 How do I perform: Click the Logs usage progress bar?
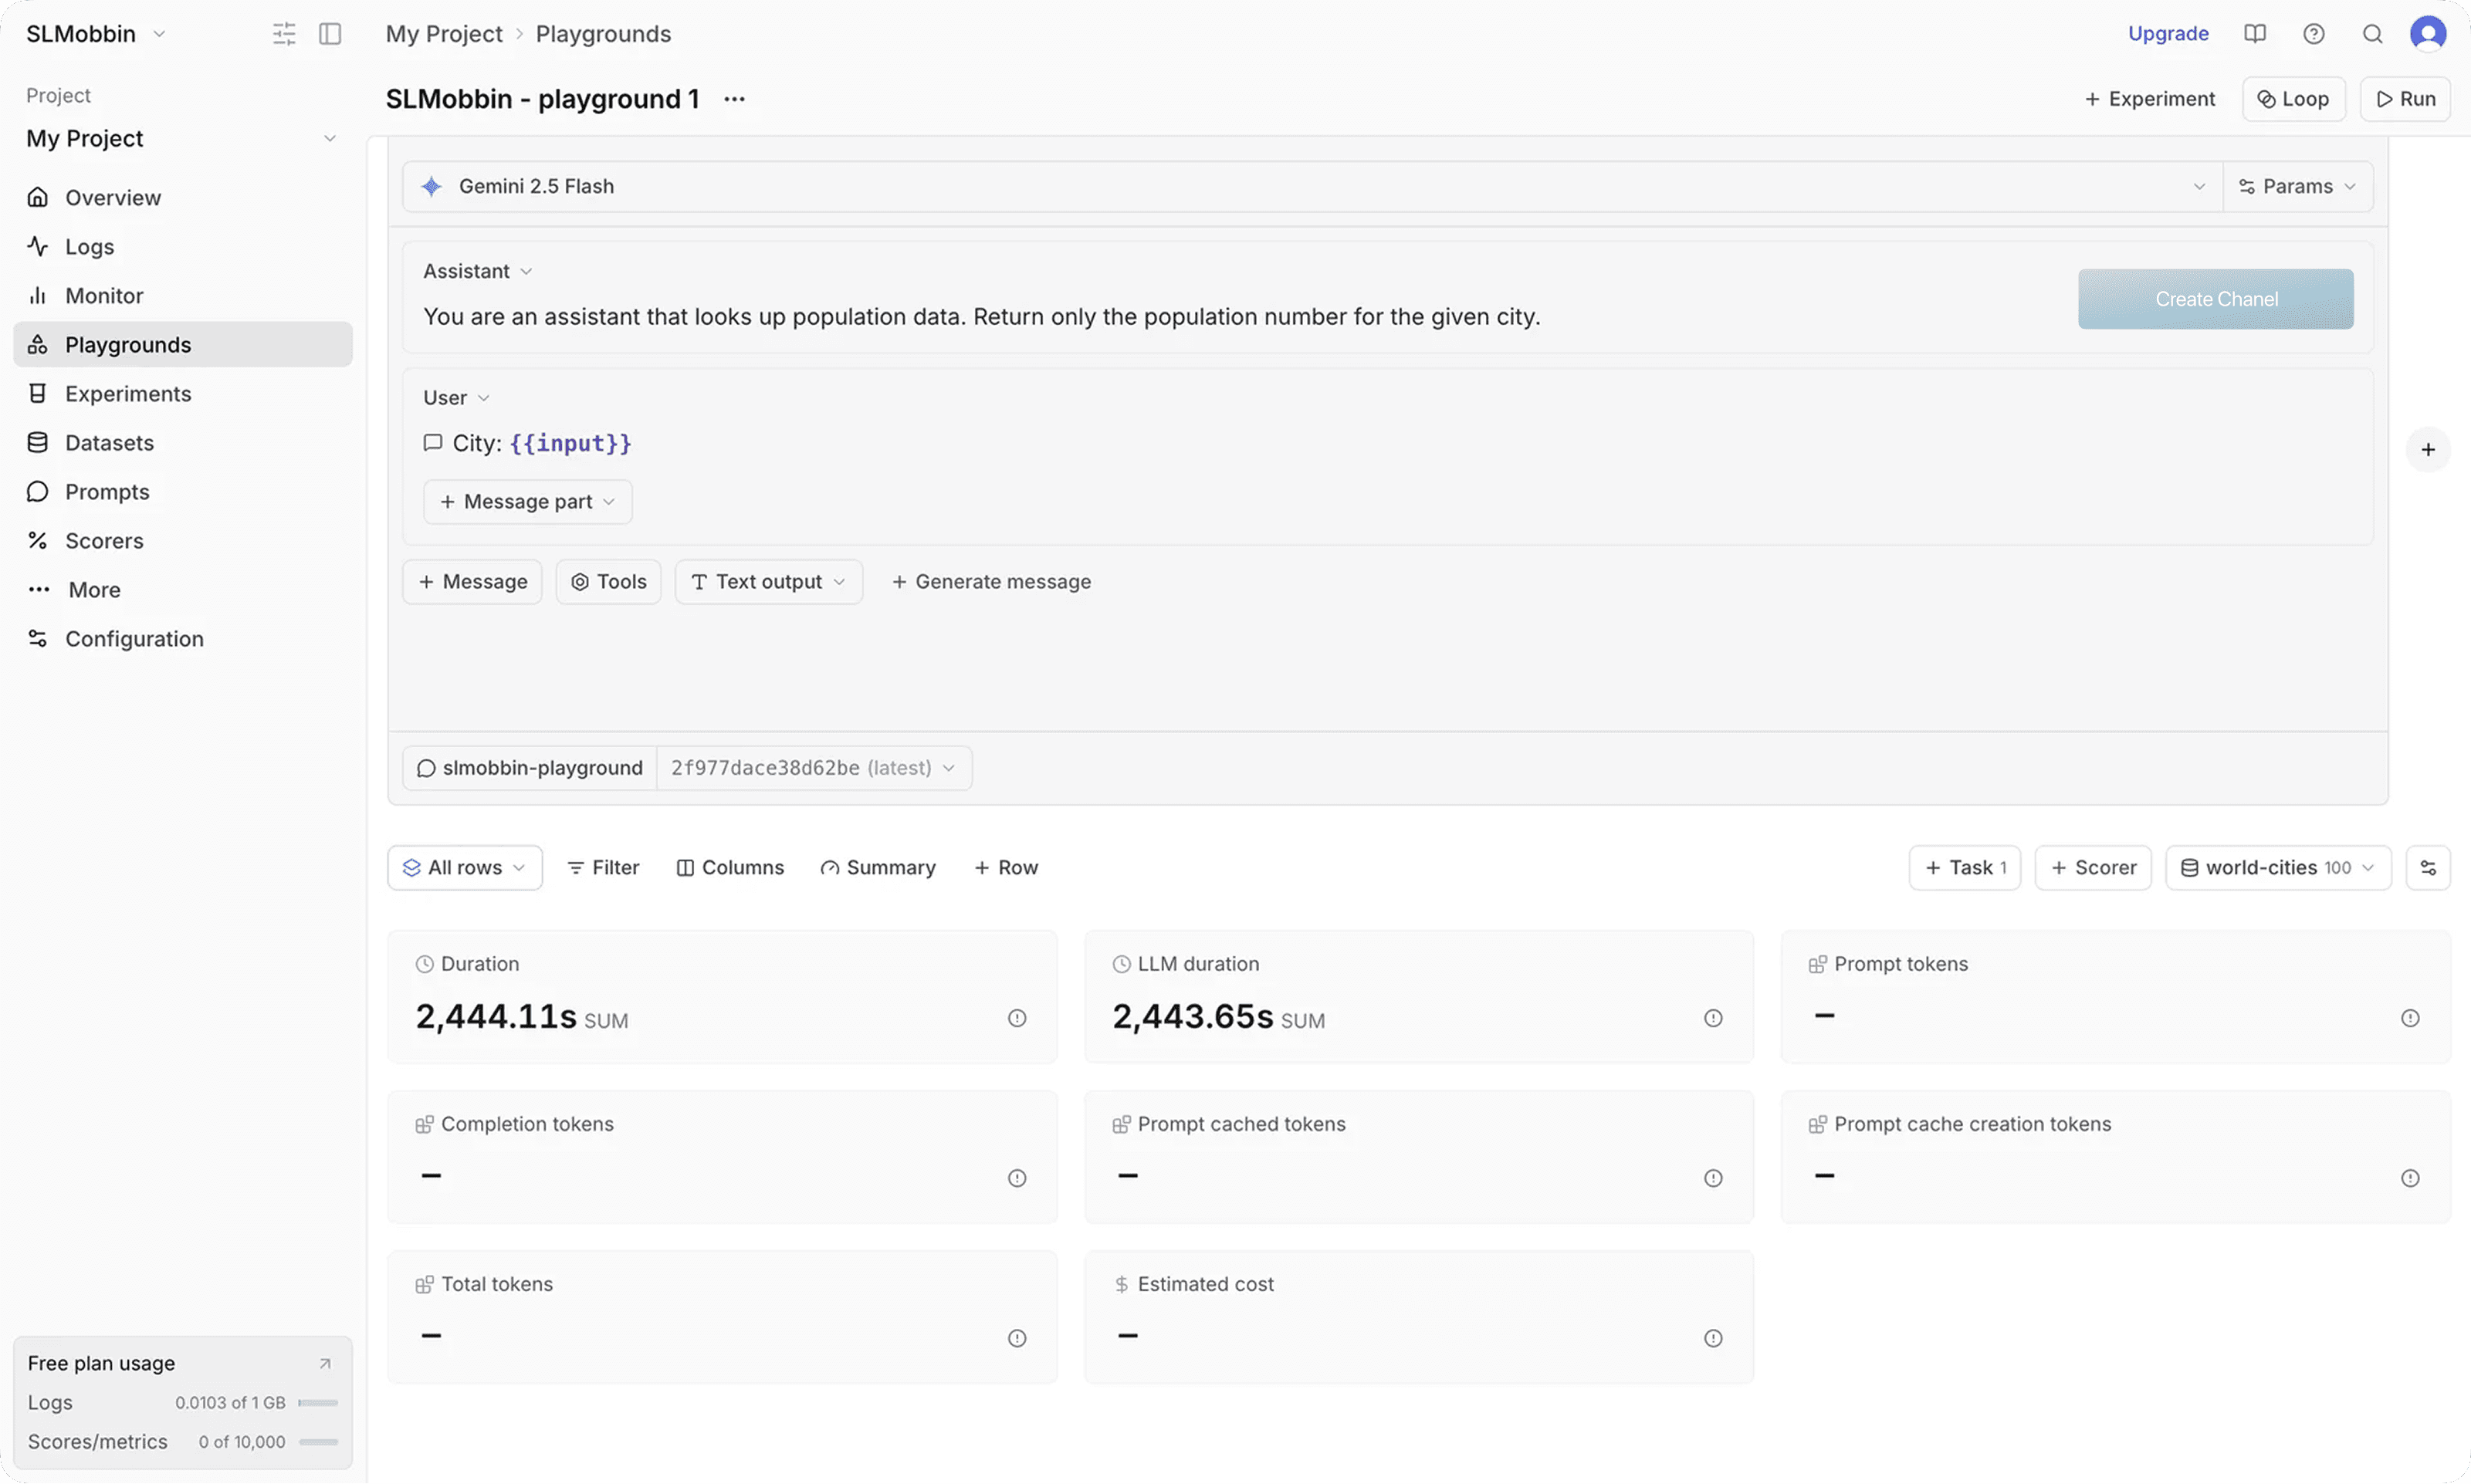coord(318,1403)
